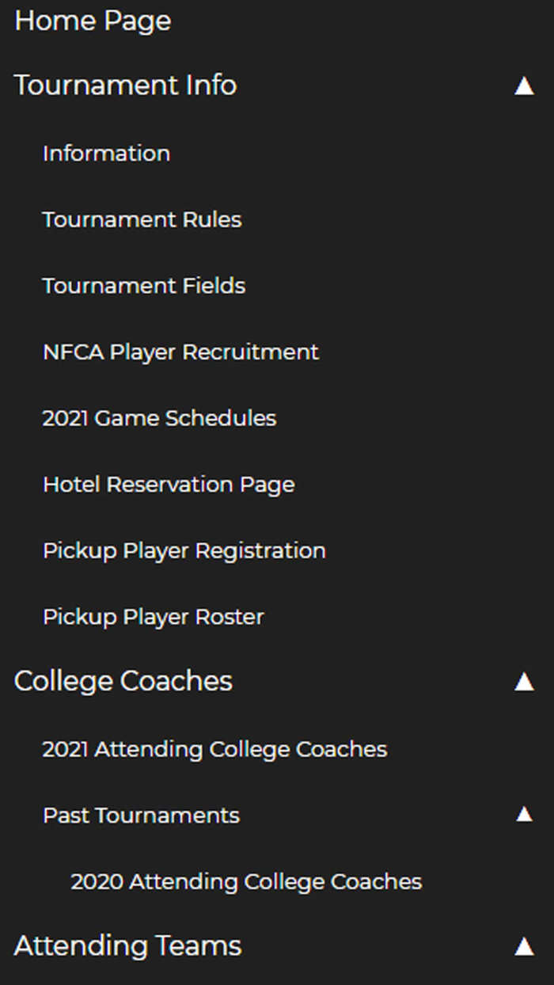Select the Past Tournaments menu label

[x=141, y=816]
